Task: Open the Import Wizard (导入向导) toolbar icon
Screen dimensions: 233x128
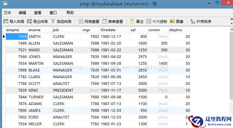Action: 6,21
